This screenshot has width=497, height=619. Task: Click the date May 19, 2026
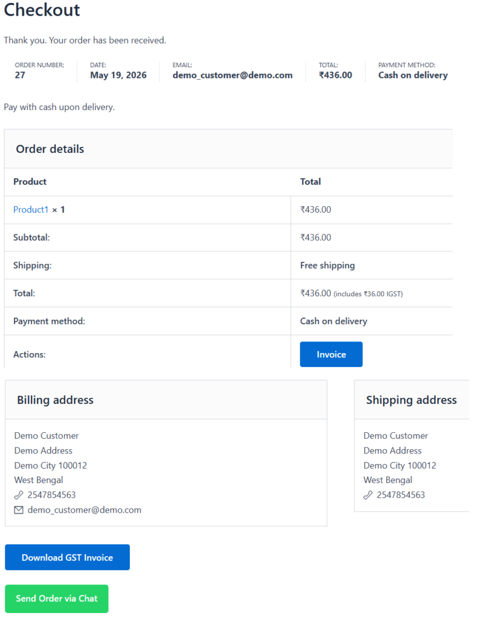click(x=118, y=75)
